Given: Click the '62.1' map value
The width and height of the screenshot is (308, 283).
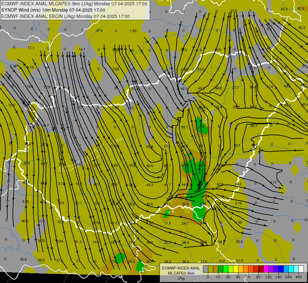Looking at the screenshot, I should [237, 145].
